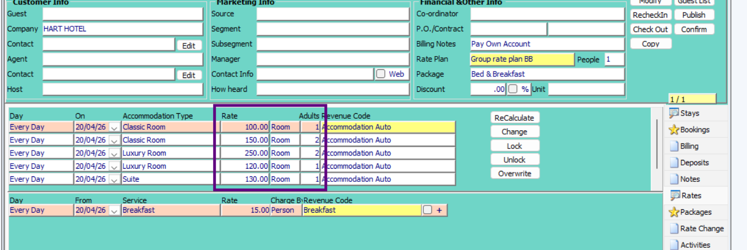Click the Unit input field
The width and height of the screenshot is (747, 250).
click(x=586, y=89)
